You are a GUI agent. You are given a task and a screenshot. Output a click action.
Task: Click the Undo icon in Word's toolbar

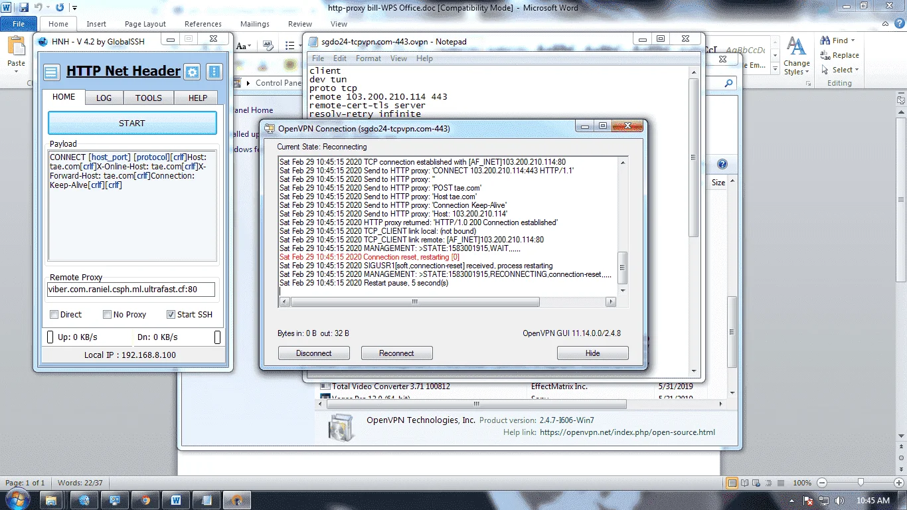(x=39, y=8)
